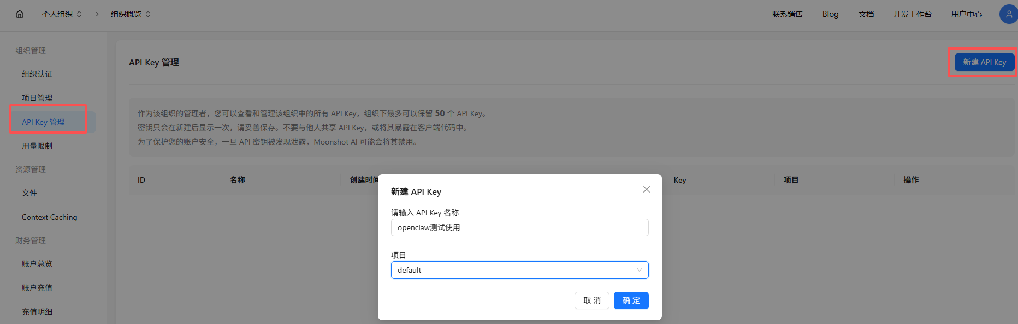The image size is (1018, 324).
Task: Select API Key 管理 in the sidebar
Action: click(x=52, y=122)
